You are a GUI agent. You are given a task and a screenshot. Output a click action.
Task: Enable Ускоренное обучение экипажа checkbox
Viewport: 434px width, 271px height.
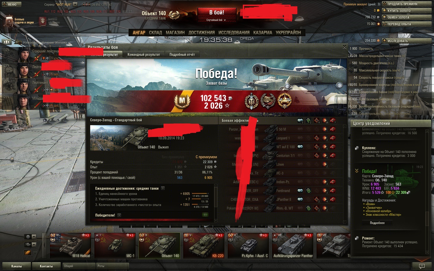pyautogui.click(x=20, y=42)
